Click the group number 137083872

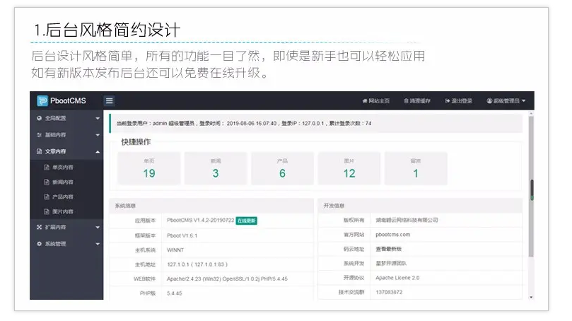(x=390, y=292)
